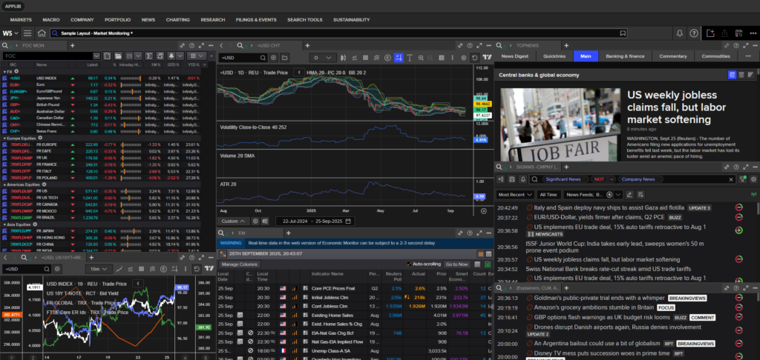Viewport: 760px width, 360px height.
Task: Open the D interval dropdown on chart
Action: [323, 57]
